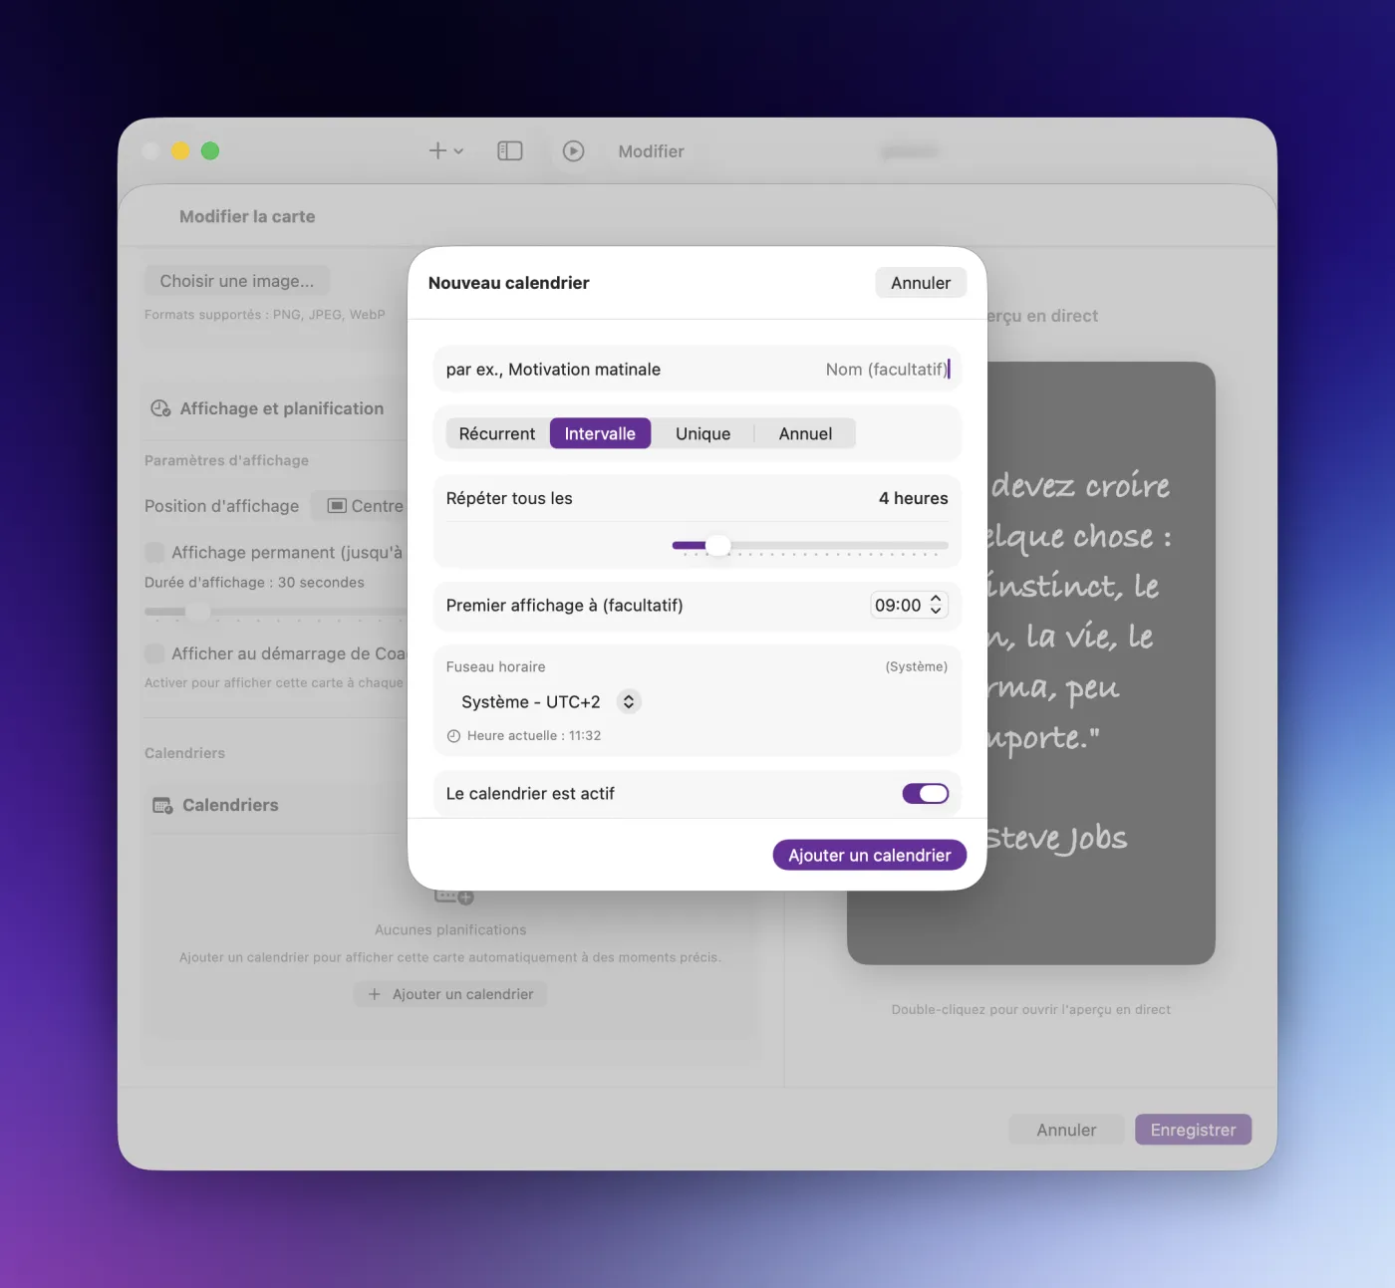Click the 09:00 time field
Screen dimensions: 1395x1288
(x=898, y=606)
